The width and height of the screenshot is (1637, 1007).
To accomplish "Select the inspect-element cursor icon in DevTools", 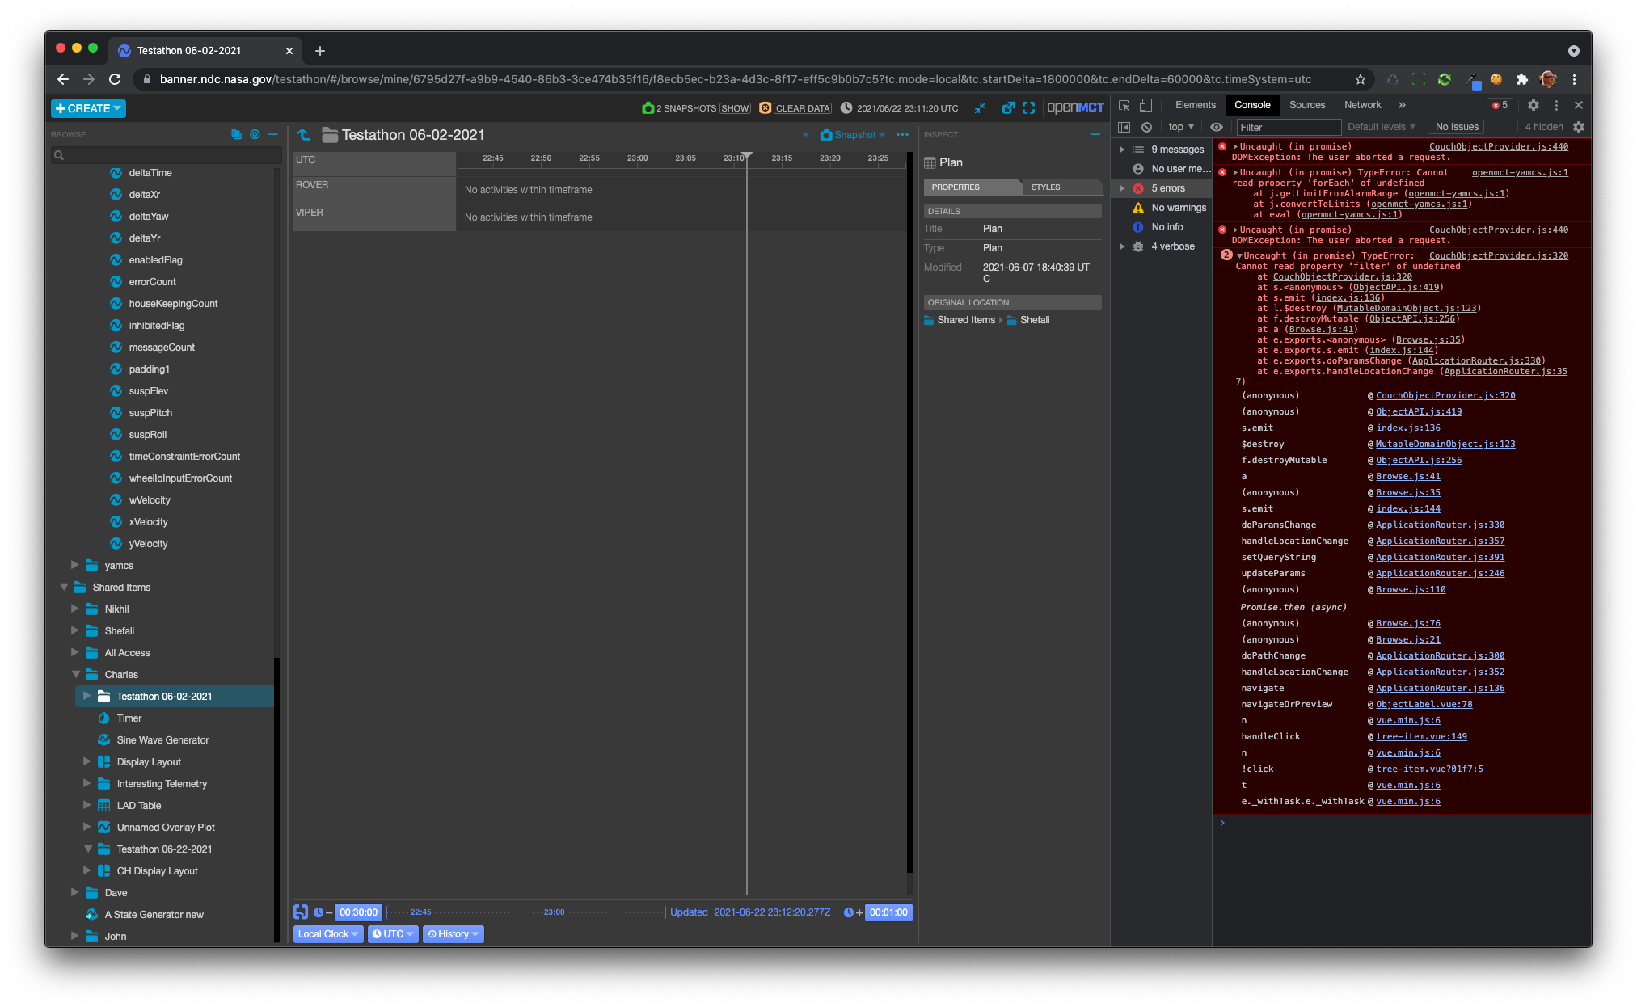I will click(1124, 105).
